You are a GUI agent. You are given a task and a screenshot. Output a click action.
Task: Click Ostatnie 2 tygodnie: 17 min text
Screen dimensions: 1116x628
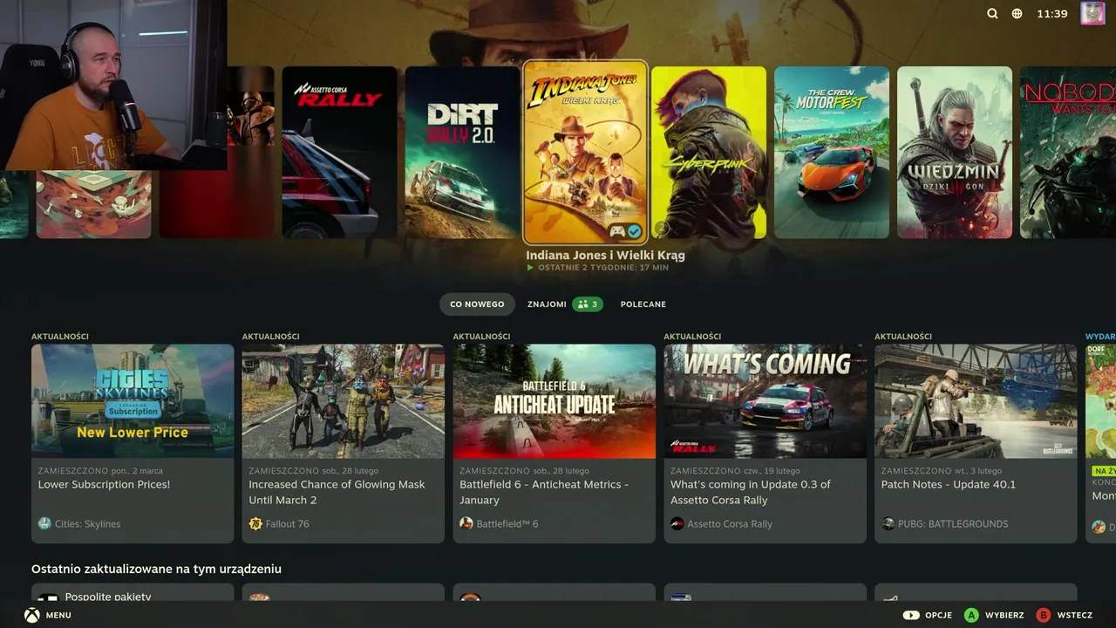point(602,268)
